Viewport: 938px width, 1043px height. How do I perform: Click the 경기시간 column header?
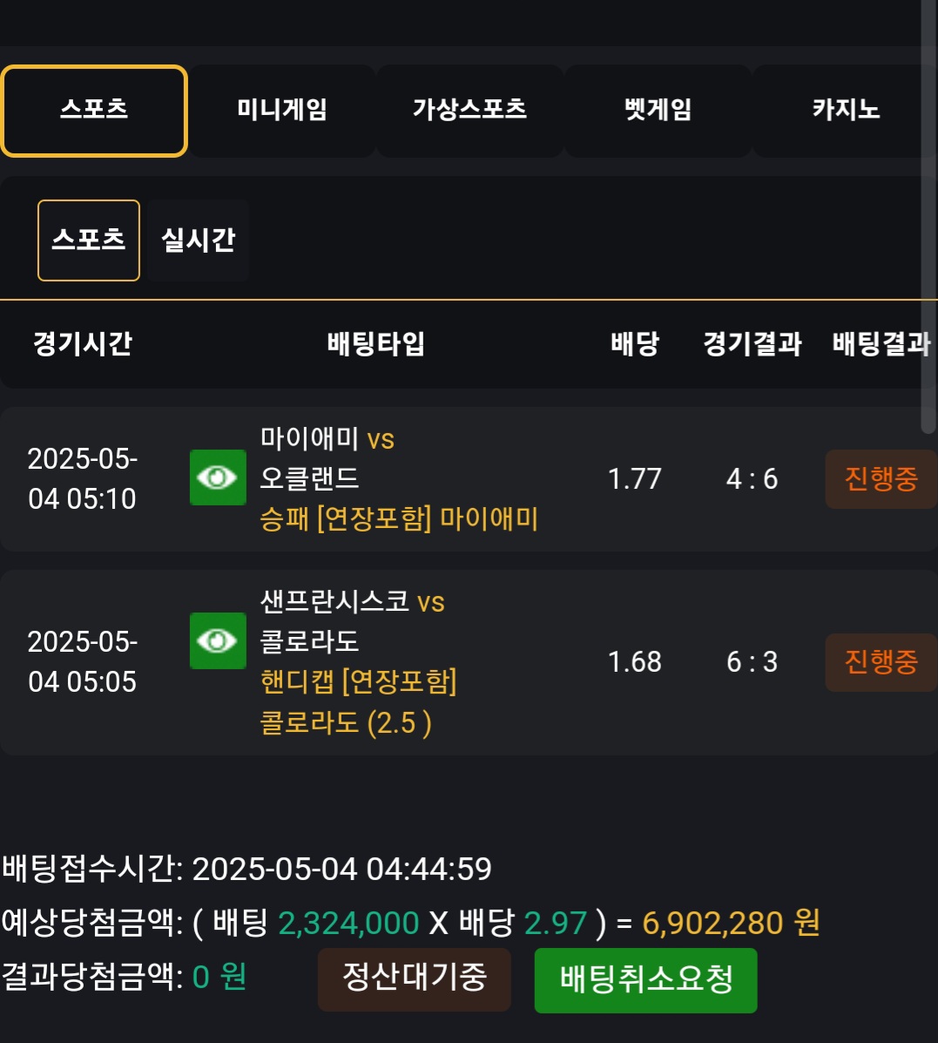(x=83, y=343)
